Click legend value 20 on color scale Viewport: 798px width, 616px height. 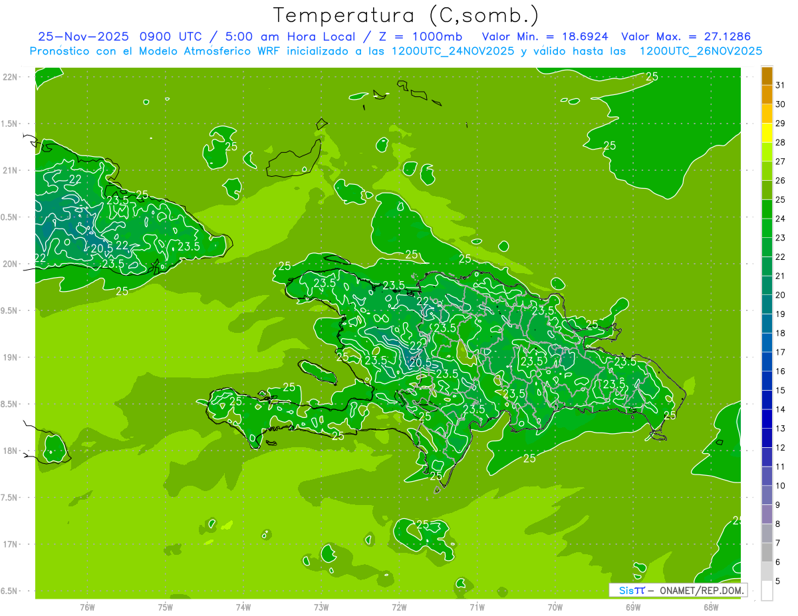(x=781, y=294)
